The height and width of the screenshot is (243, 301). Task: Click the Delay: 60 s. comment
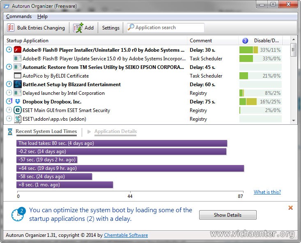tap(202, 85)
